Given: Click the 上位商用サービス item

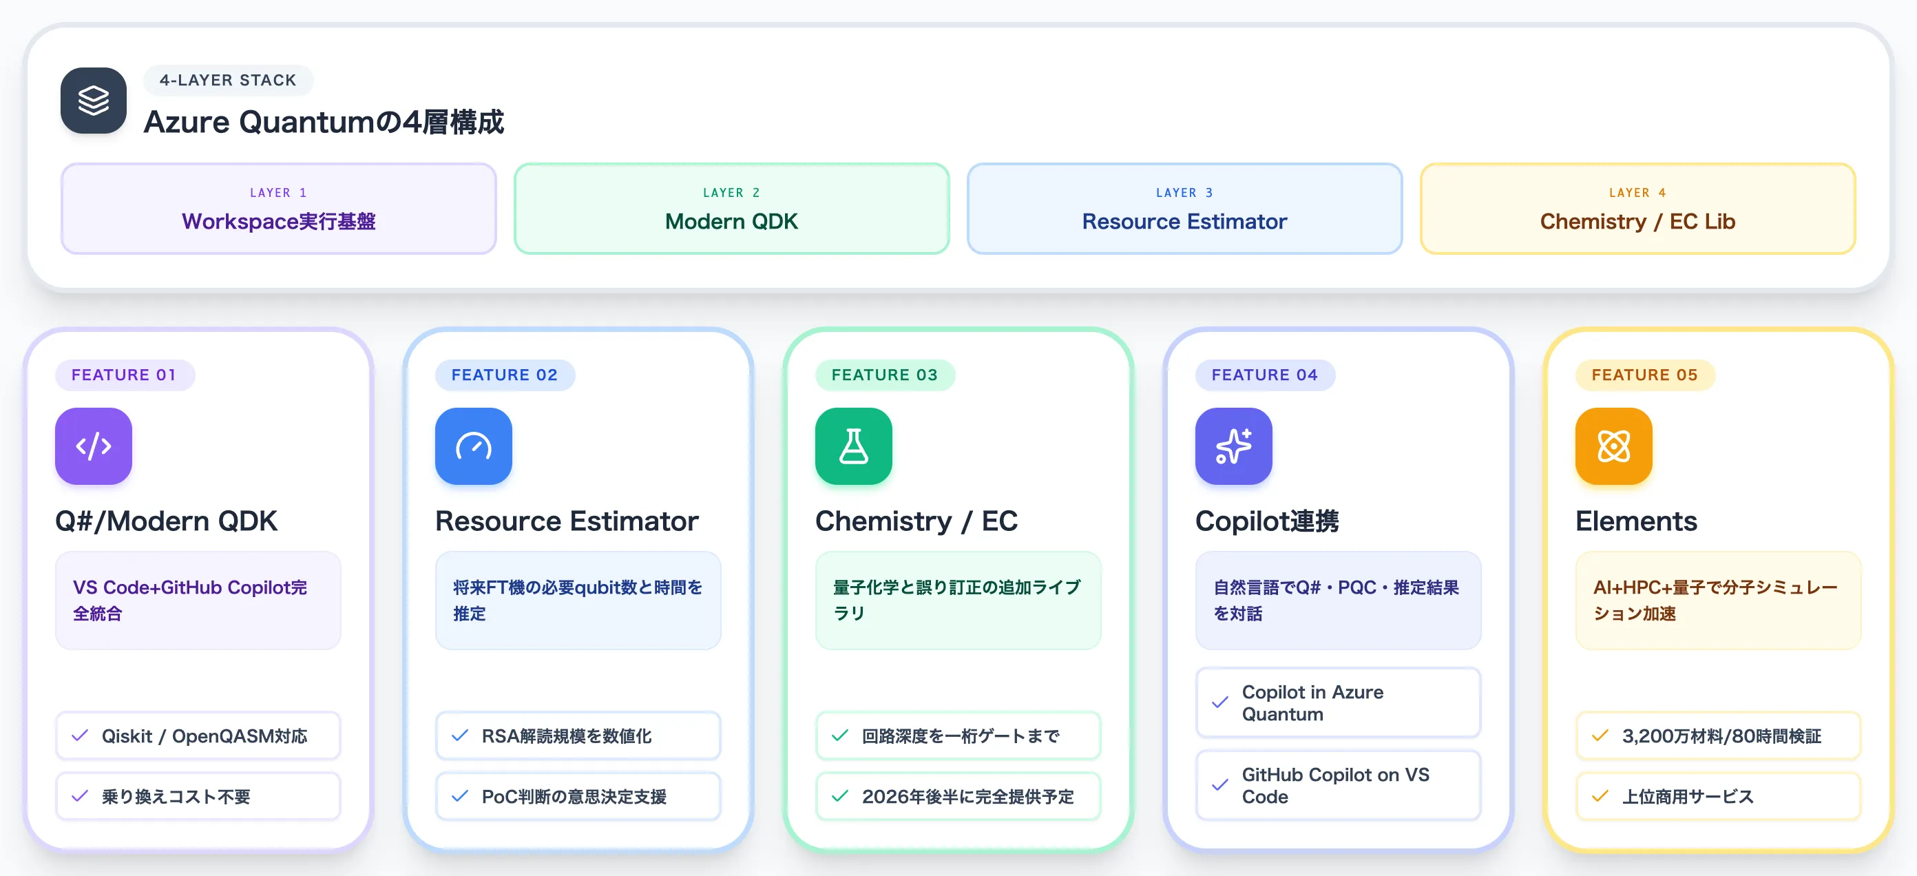Looking at the screenshot, I should [x=1718, y=796].
